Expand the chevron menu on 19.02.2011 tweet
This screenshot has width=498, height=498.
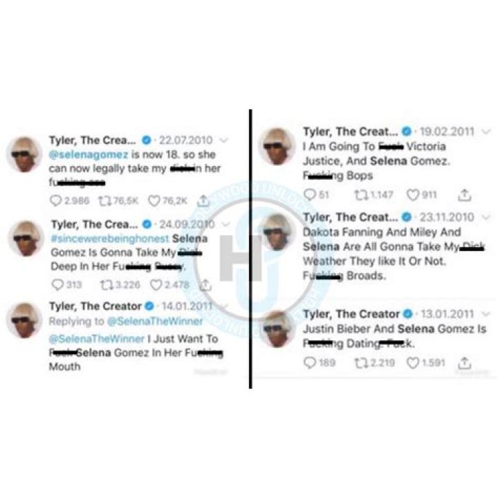[486, 131]
